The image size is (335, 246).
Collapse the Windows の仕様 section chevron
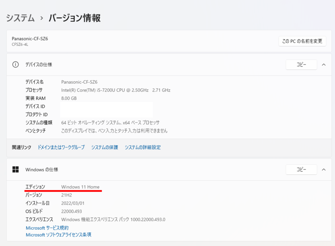pos(324,170)
